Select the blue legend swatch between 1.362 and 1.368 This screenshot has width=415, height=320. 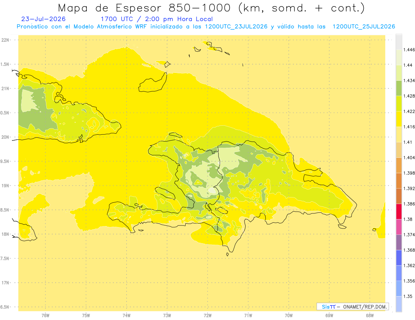399,258
